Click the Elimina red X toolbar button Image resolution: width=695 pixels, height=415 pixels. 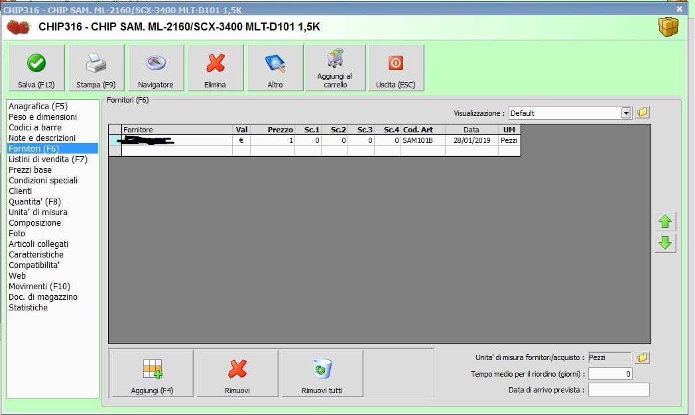216,68
